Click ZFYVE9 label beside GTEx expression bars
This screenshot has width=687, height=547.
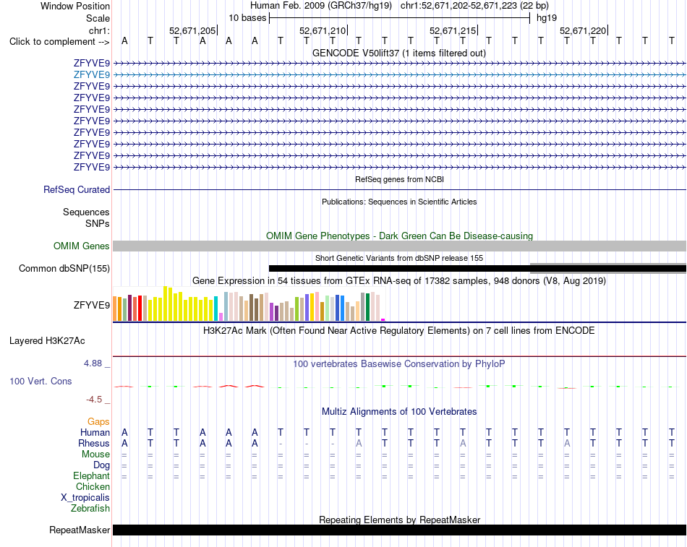[92, 305]
